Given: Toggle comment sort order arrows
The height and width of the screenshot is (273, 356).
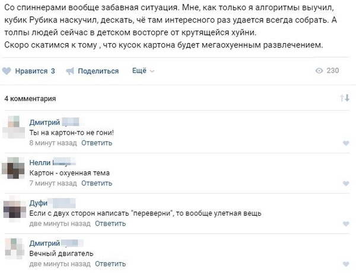Looking at the screenshot, I should (x=345, y=98).
